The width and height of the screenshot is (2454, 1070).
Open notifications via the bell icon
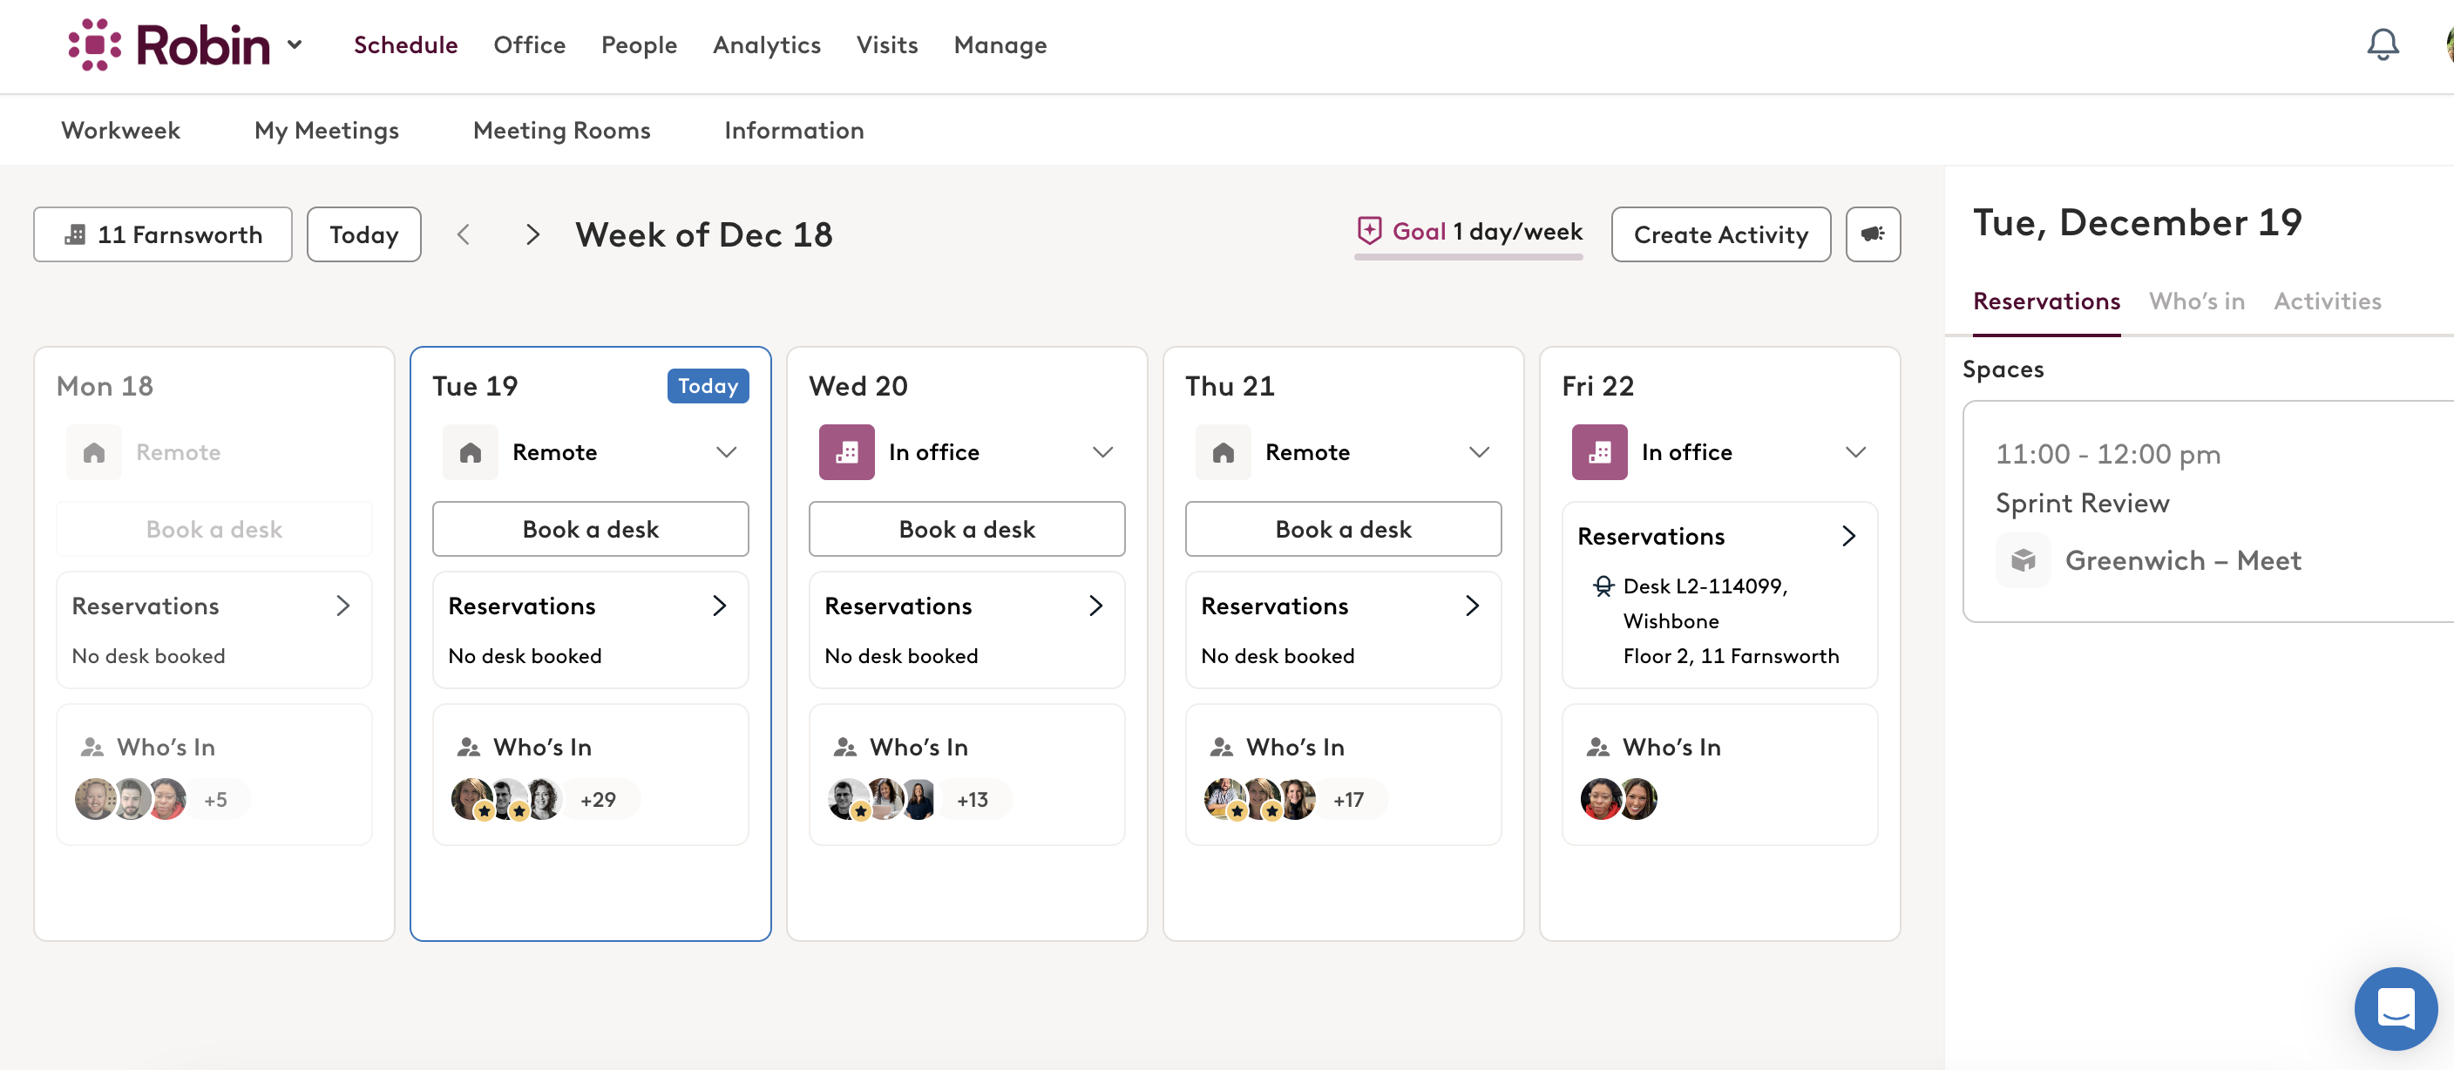pos(2382,44)
